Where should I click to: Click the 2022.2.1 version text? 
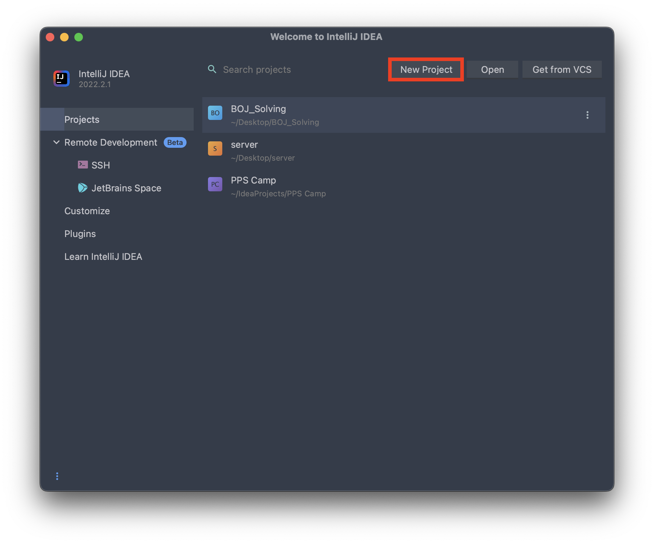(95, 84)
